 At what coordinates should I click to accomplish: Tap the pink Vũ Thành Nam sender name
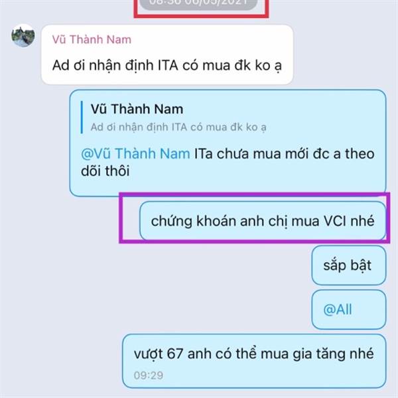point(92,40)
